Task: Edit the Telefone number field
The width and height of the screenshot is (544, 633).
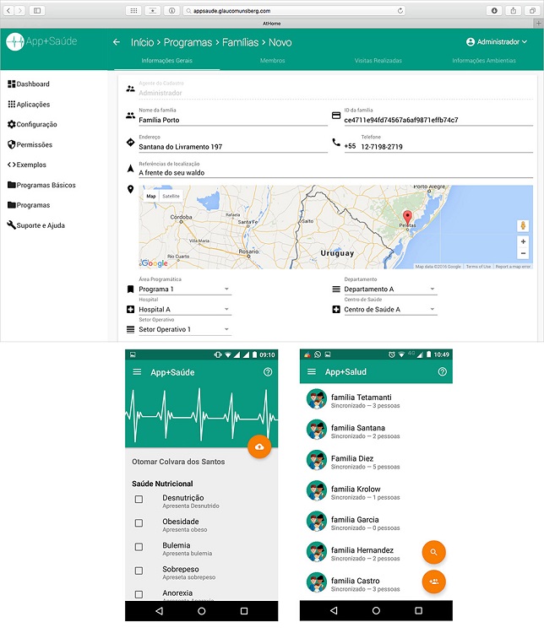Action: [446, 147]
